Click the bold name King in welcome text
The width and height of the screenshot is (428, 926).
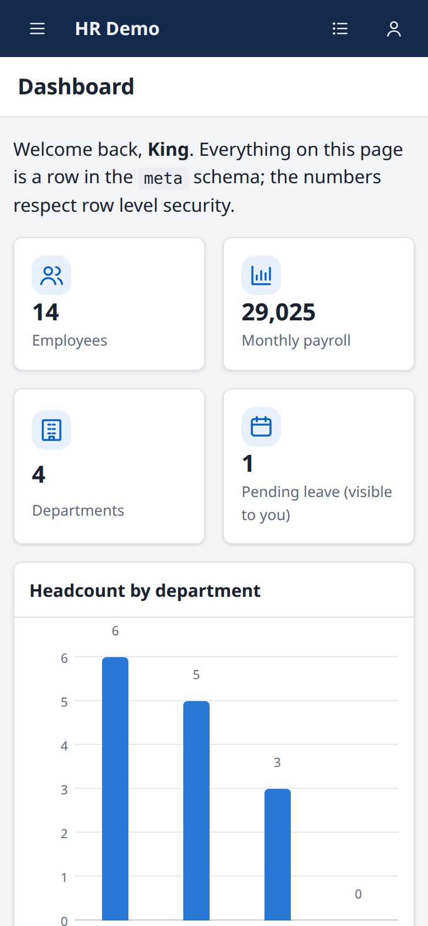pyautogui.click(x=168, y=149)
